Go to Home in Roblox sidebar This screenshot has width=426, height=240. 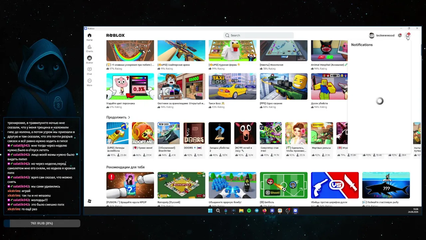[90, 37]
